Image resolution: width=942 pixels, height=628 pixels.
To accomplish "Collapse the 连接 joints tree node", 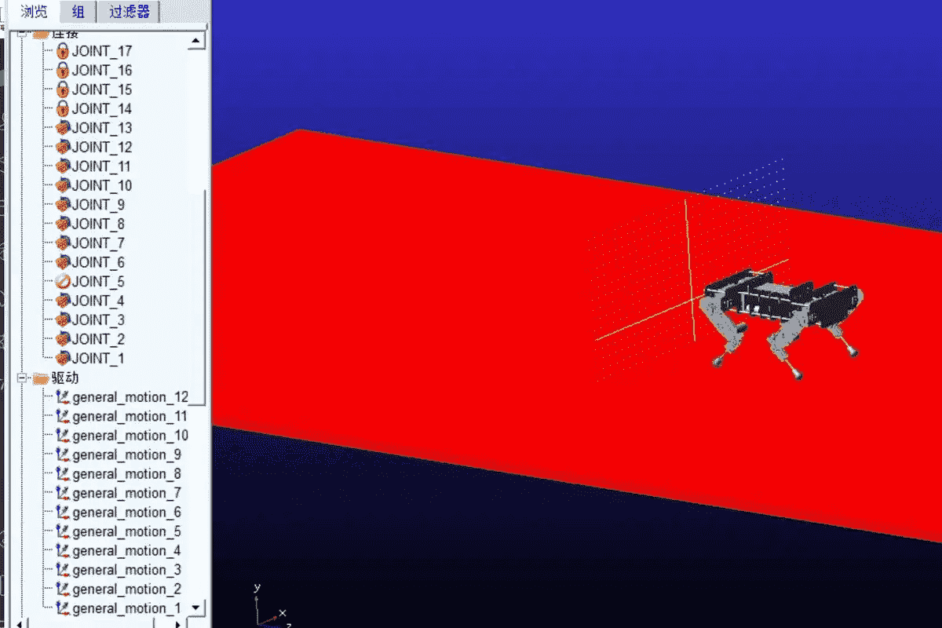I will [22, 34].
